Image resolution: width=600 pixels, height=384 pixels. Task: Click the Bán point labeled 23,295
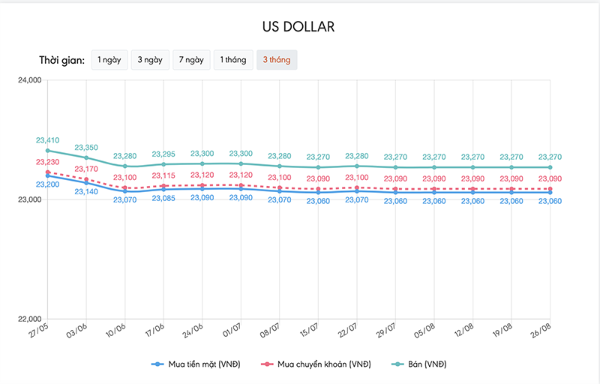163,164
